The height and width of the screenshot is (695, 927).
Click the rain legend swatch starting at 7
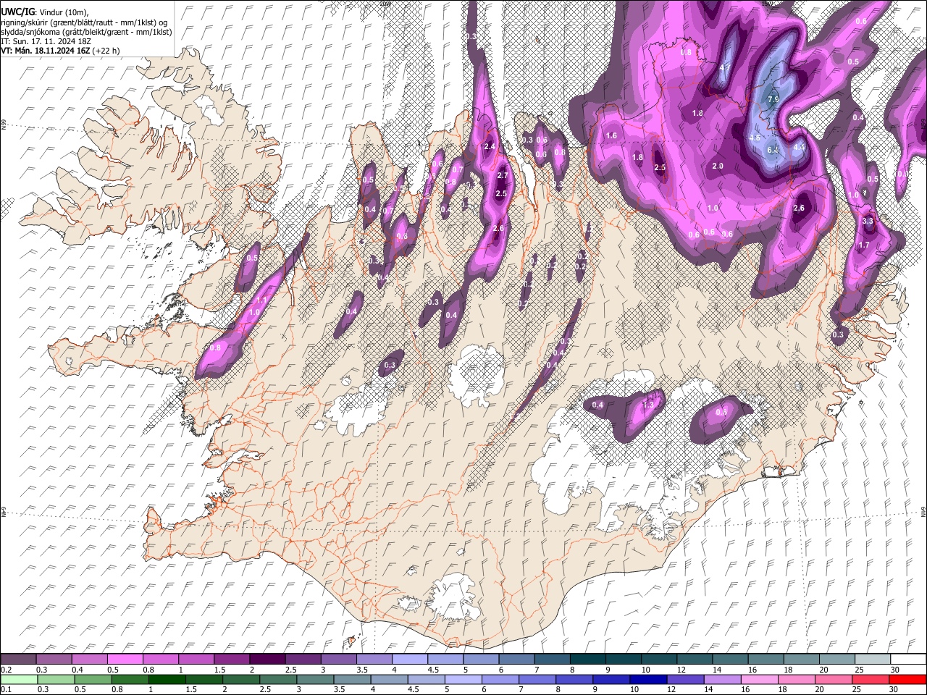537,679
